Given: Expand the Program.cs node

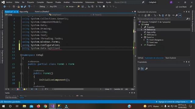Looking at the screenshot, I should pos(141,45).
